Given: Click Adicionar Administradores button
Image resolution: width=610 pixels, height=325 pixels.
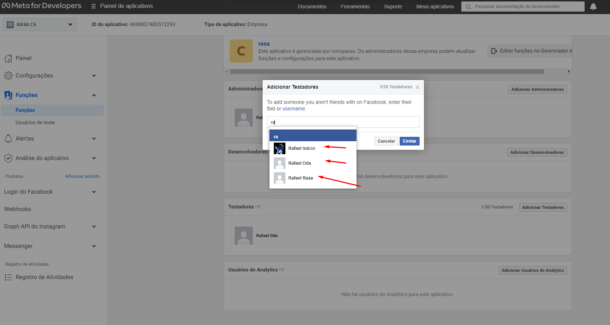Looking at the screenshot, I should [x=537, y=89].
